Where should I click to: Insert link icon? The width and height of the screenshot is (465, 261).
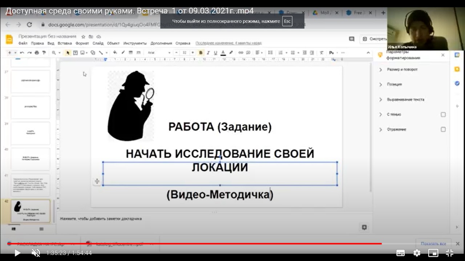tap(240, 53)
